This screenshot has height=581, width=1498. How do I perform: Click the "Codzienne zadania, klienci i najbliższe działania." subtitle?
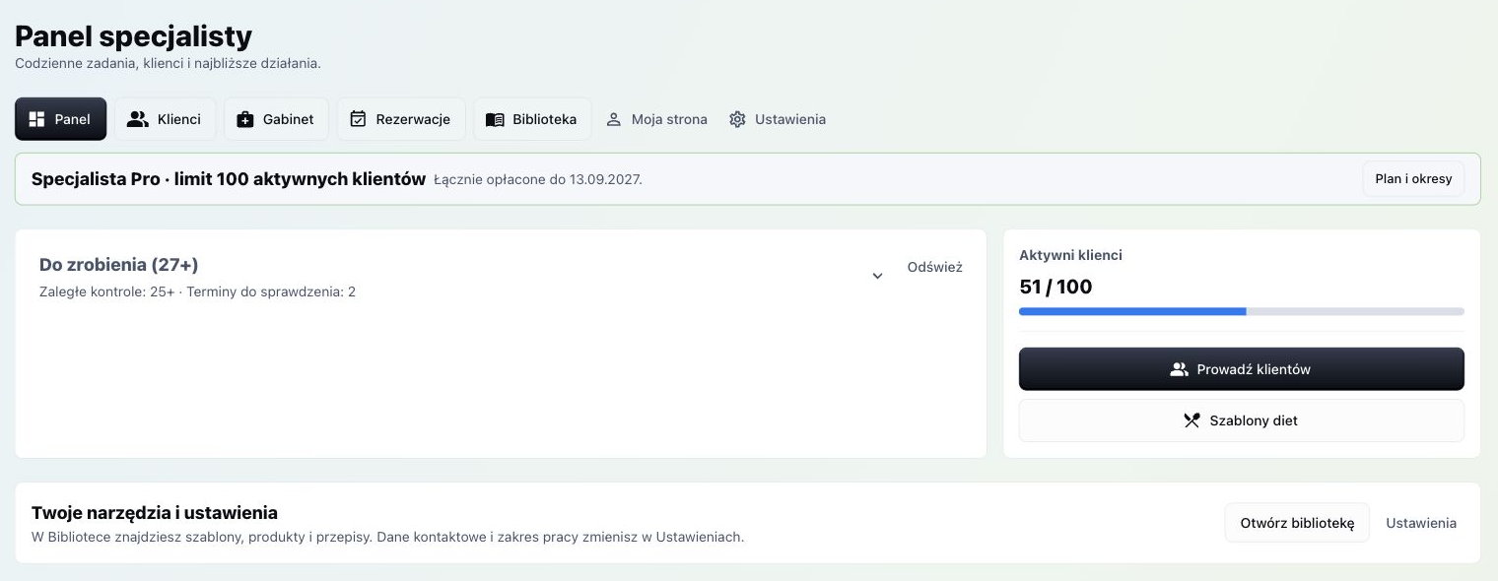(x=169, y=63)
